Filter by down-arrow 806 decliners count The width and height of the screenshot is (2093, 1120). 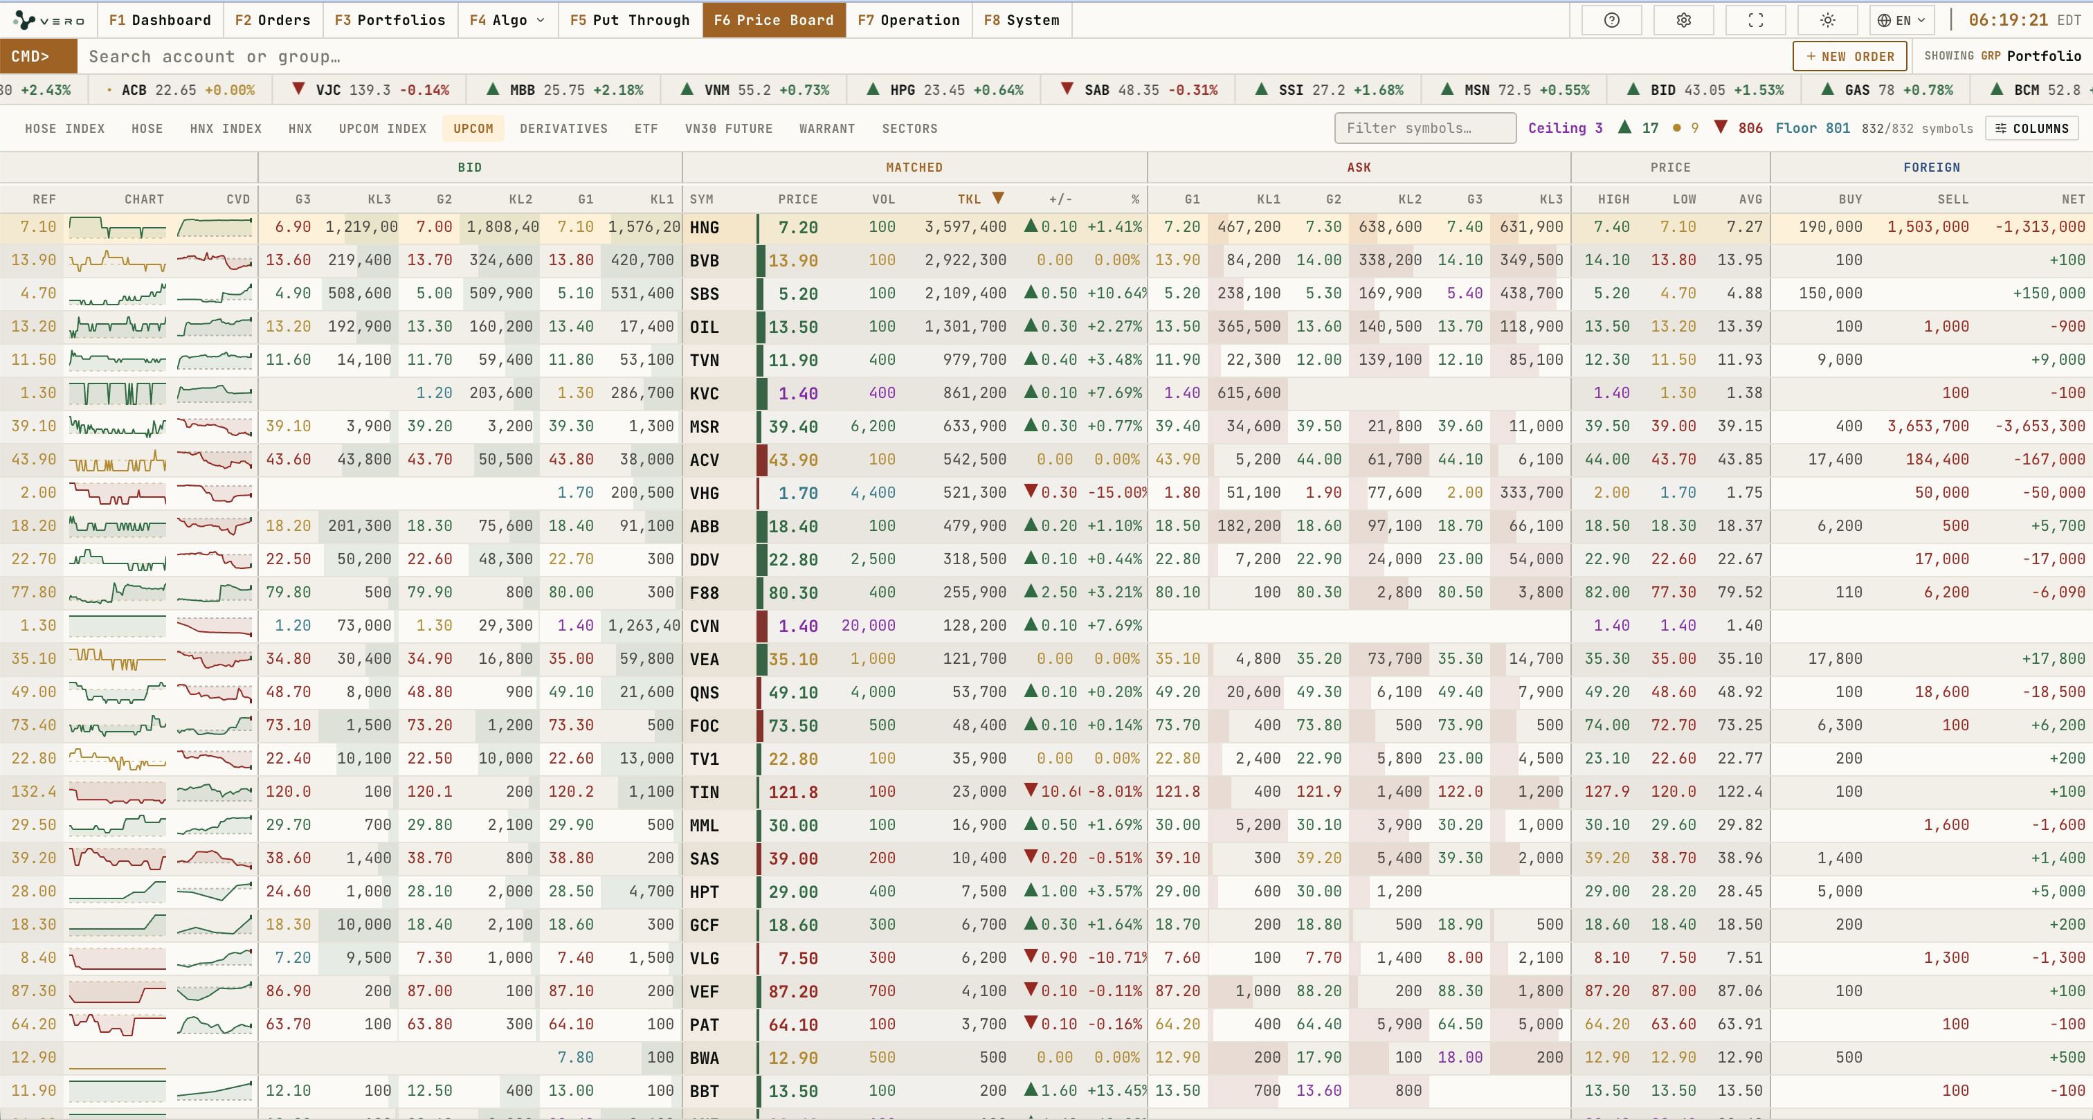(1738, 129)
